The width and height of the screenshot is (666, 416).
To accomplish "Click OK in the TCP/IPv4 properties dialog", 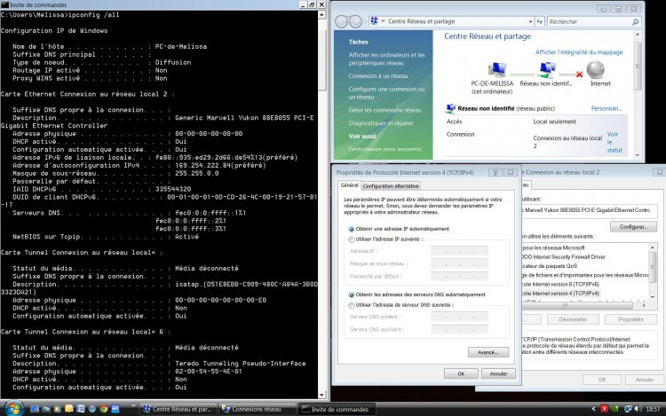I will pos(461,373).
